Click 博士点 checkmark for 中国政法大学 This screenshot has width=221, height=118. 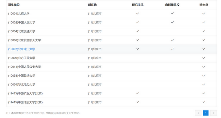tap(204, 75)
